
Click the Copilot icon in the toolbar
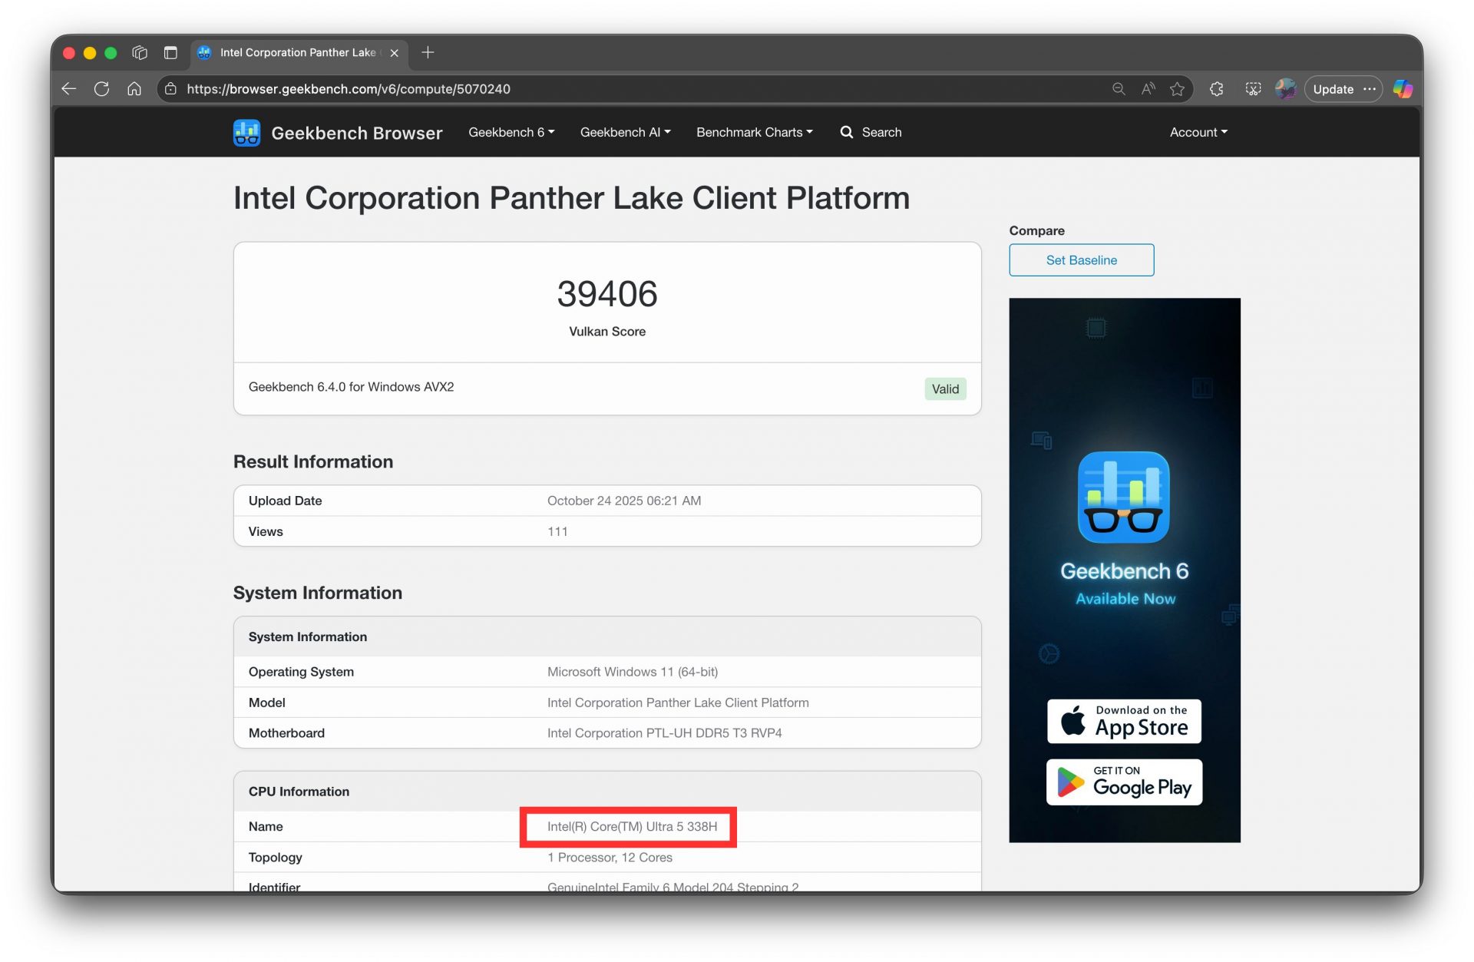(1403, 88)
